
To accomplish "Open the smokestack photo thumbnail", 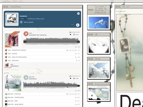I will 99,22.
